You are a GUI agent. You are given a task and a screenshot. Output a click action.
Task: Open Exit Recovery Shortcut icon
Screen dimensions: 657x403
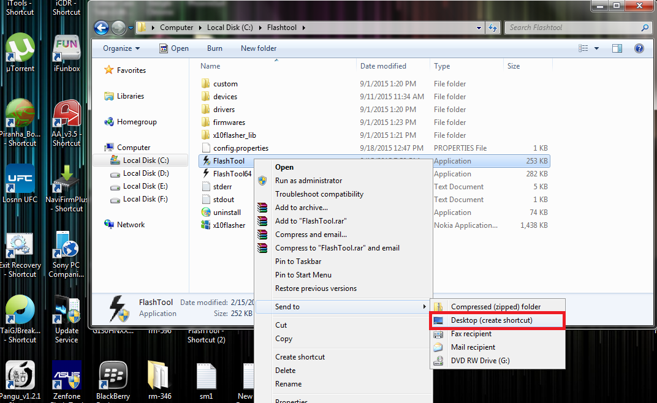point(20,255)
